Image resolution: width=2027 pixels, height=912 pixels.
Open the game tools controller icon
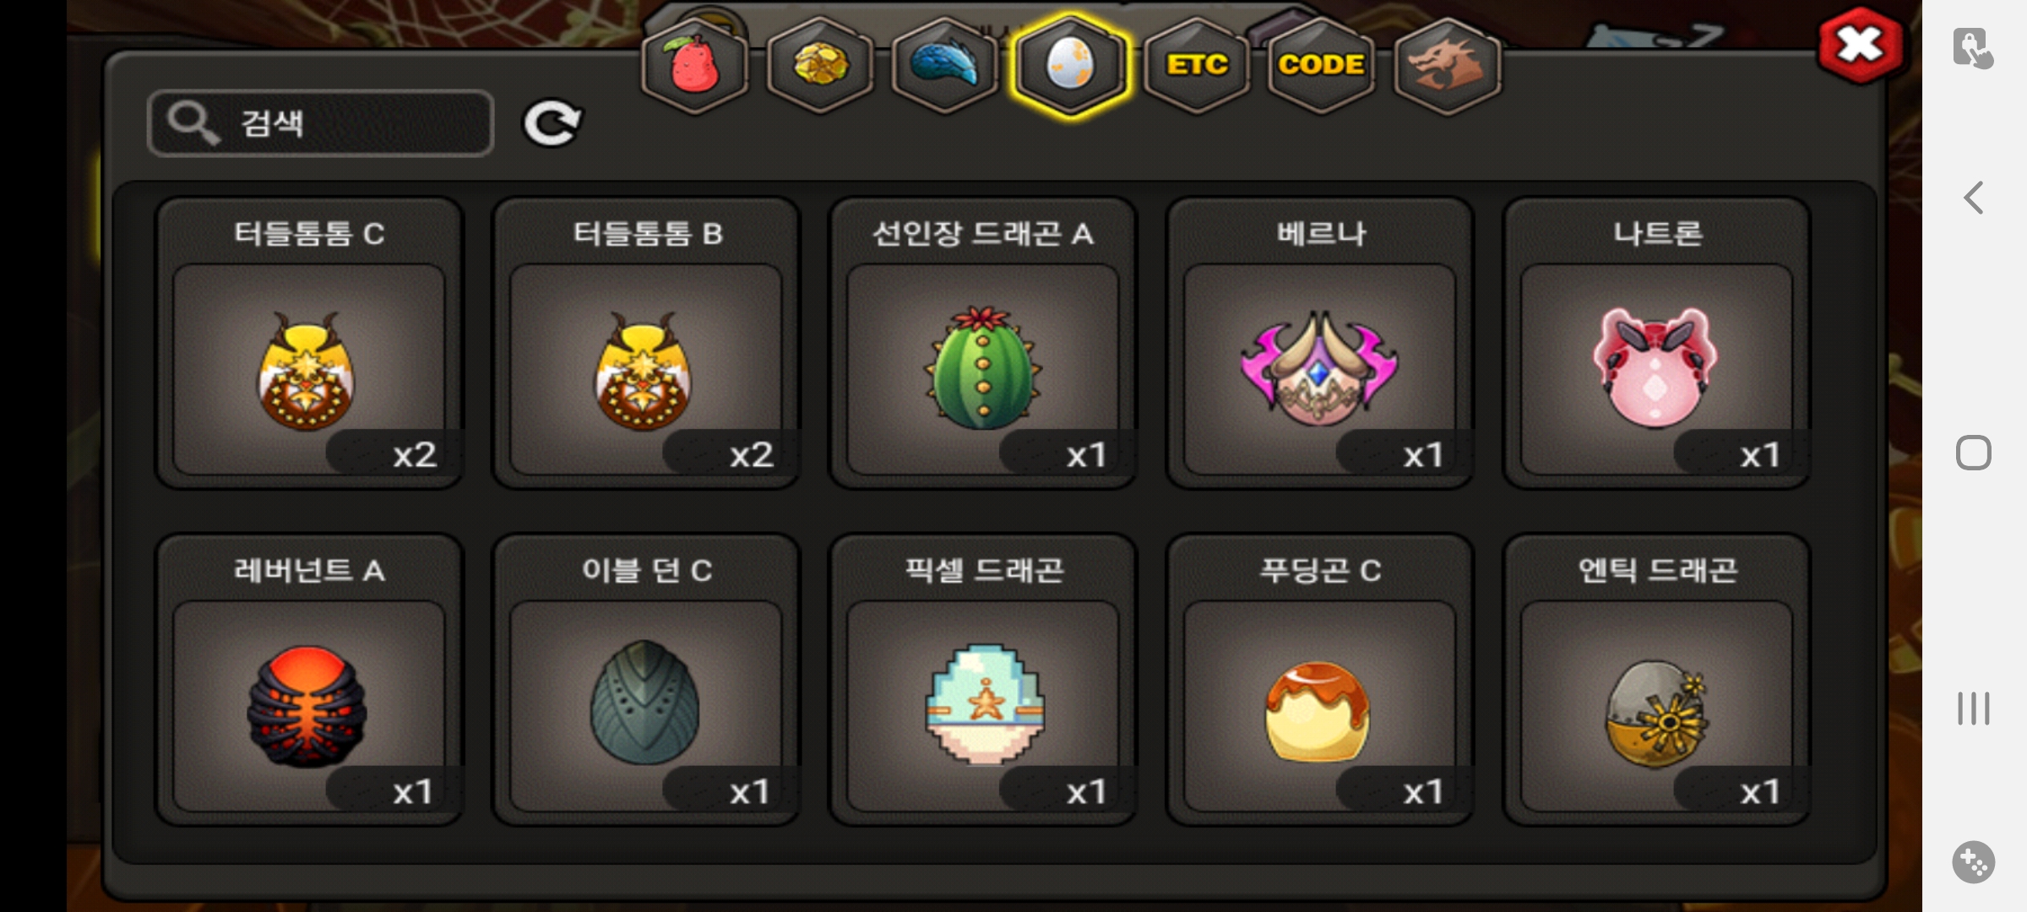1973,862
